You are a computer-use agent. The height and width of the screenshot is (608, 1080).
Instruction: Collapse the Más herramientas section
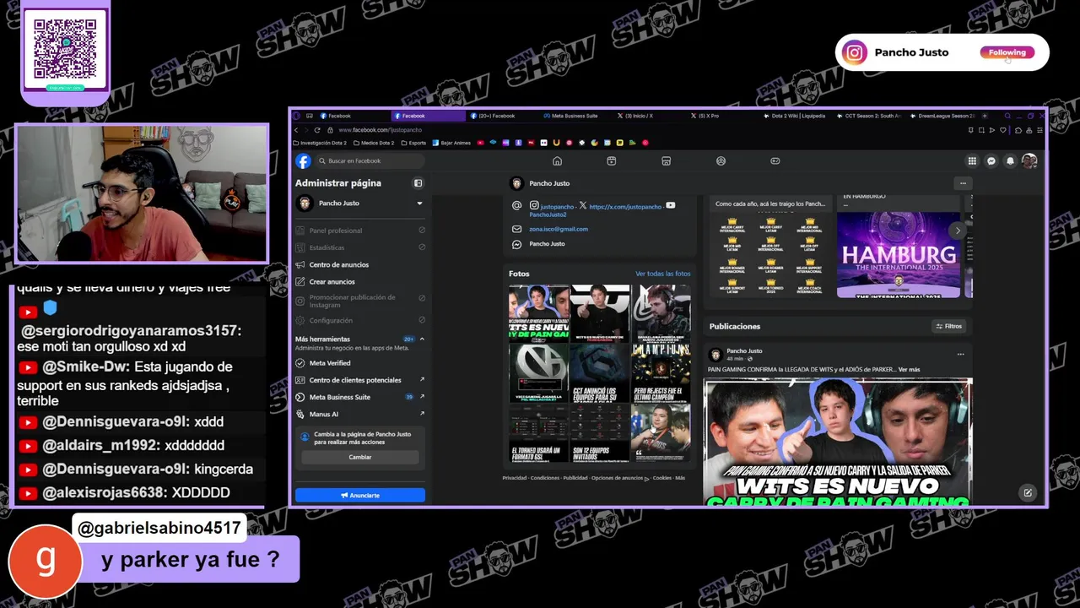(422, 339)
